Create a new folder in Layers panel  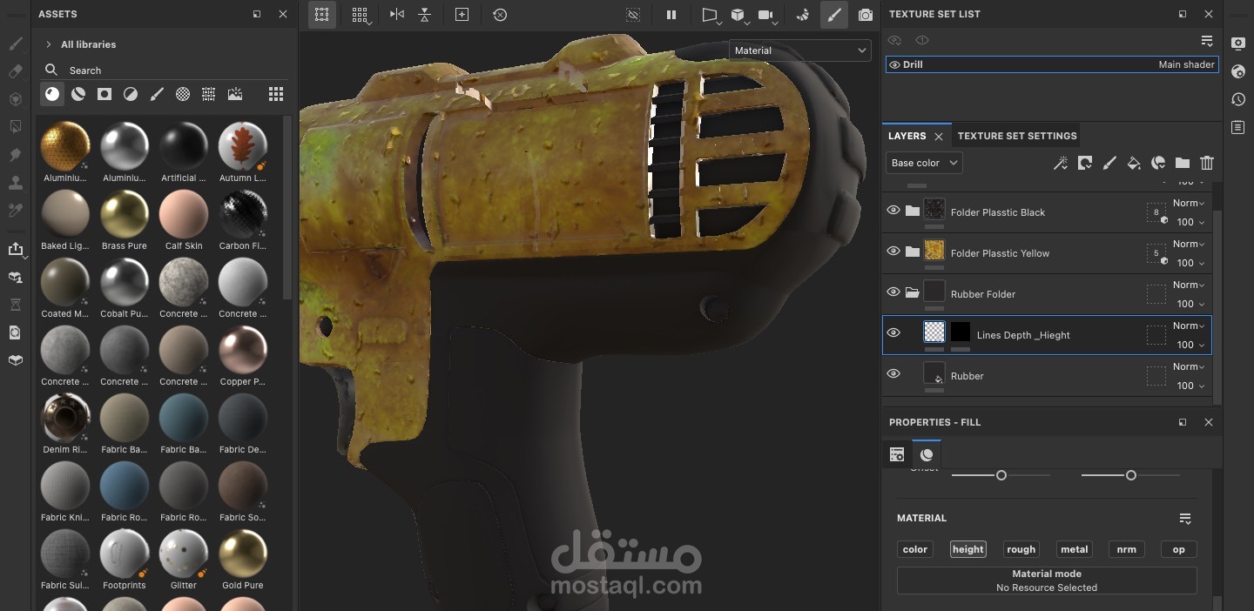(x=1183, y=163)
